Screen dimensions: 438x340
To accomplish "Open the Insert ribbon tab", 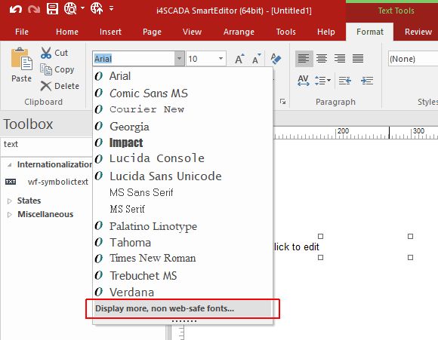I will pyautogui.click(x=110, y=32).
